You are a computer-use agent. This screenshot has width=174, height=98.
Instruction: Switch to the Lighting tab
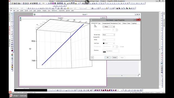pos(134,23)
